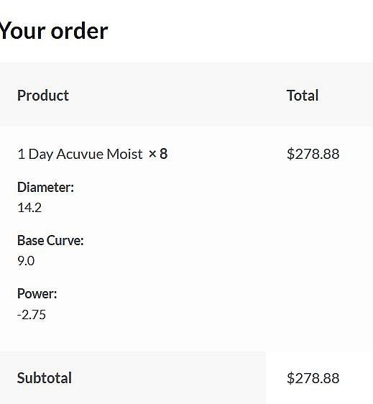373x404 pixels.
Task: Click the Base Curve label
Action: pyautogui.click(x=50, y=240)
